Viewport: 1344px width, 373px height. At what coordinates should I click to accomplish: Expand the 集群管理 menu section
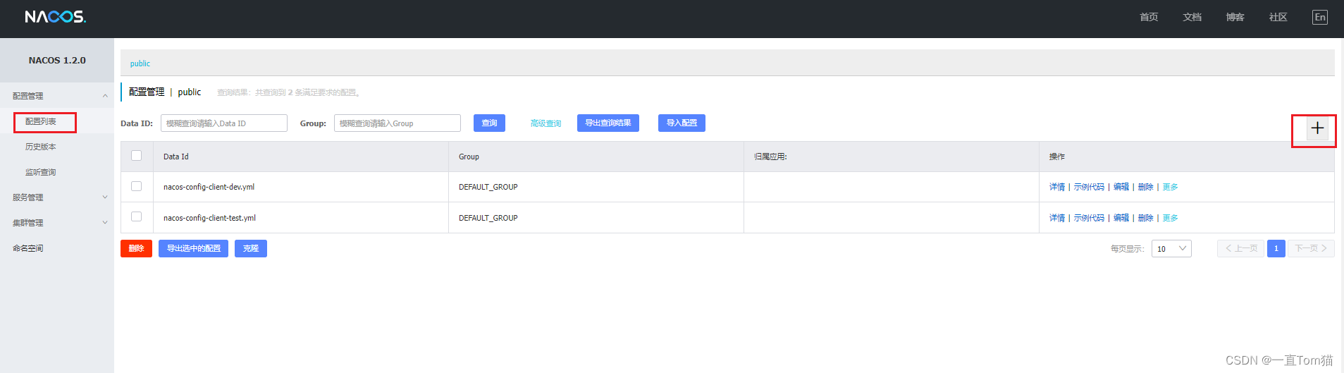point(57,223)
